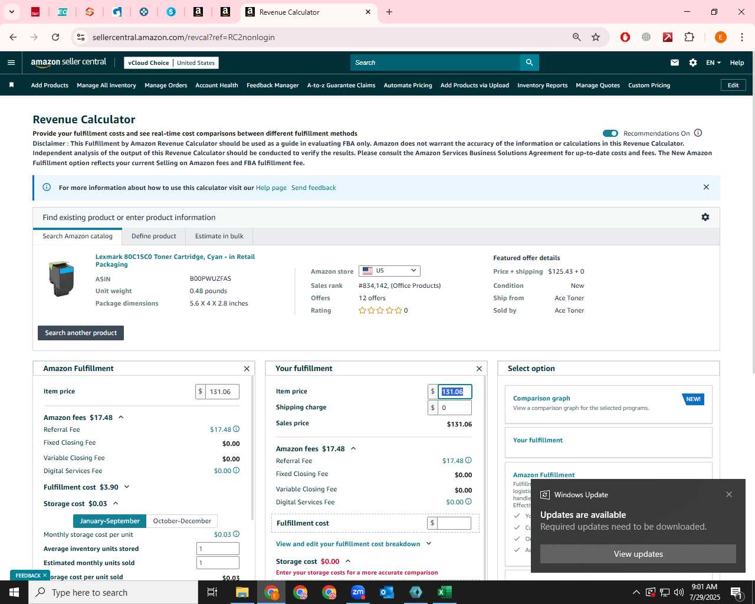
Task: Open Excel from the taskbar
Action: point(445,592)
